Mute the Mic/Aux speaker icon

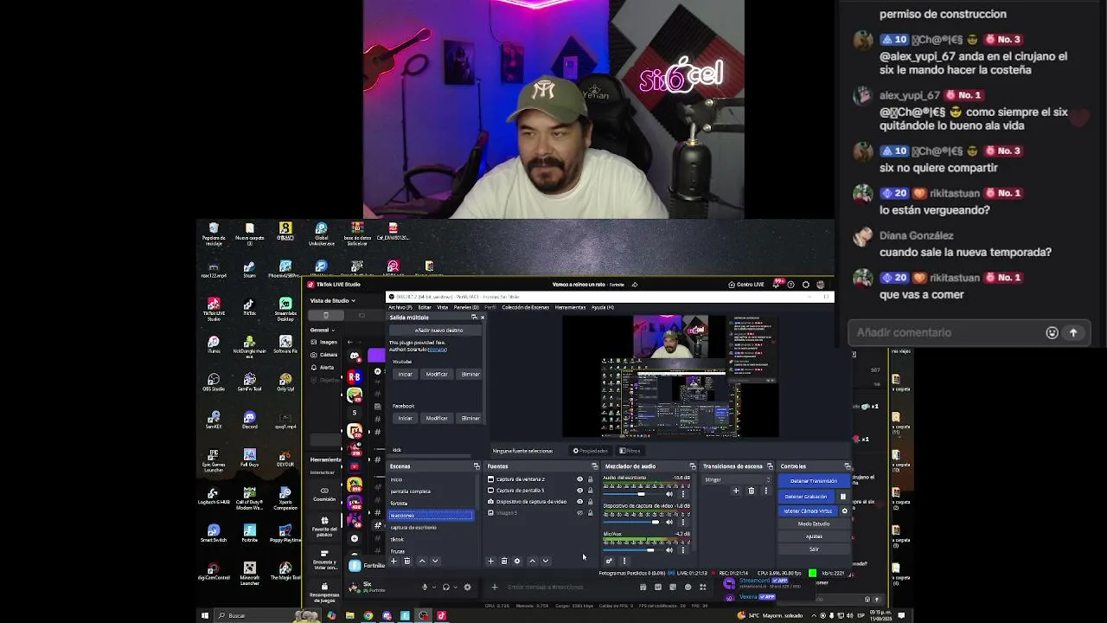669,549
